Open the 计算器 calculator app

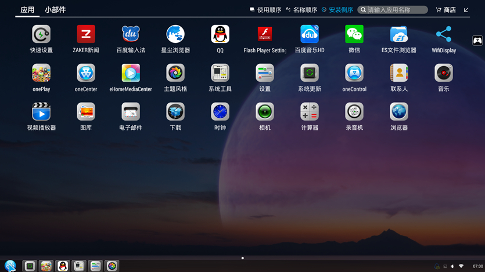click(310, 111)
